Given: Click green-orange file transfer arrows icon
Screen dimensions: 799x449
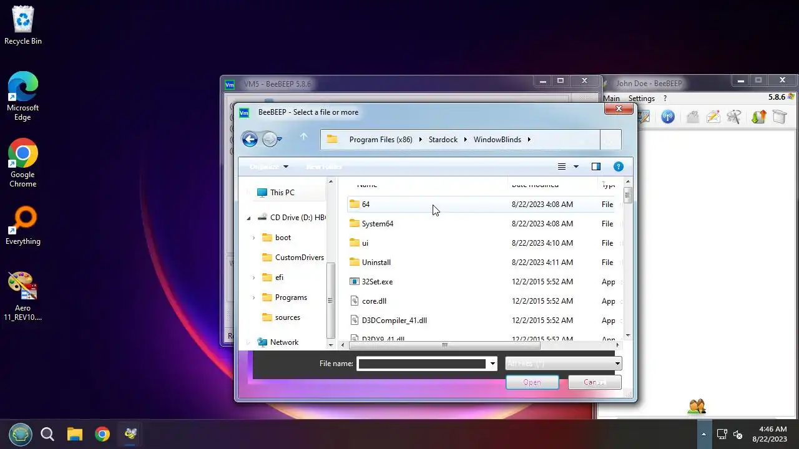Looking at the screenshot, I should coord(758,117).
